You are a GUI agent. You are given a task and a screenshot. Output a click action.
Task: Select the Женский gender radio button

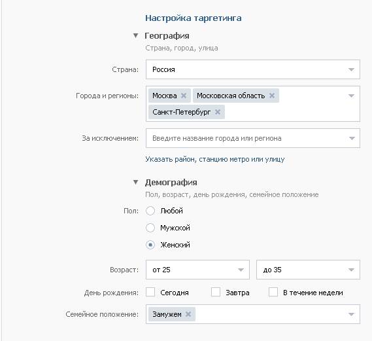(150, 245)
